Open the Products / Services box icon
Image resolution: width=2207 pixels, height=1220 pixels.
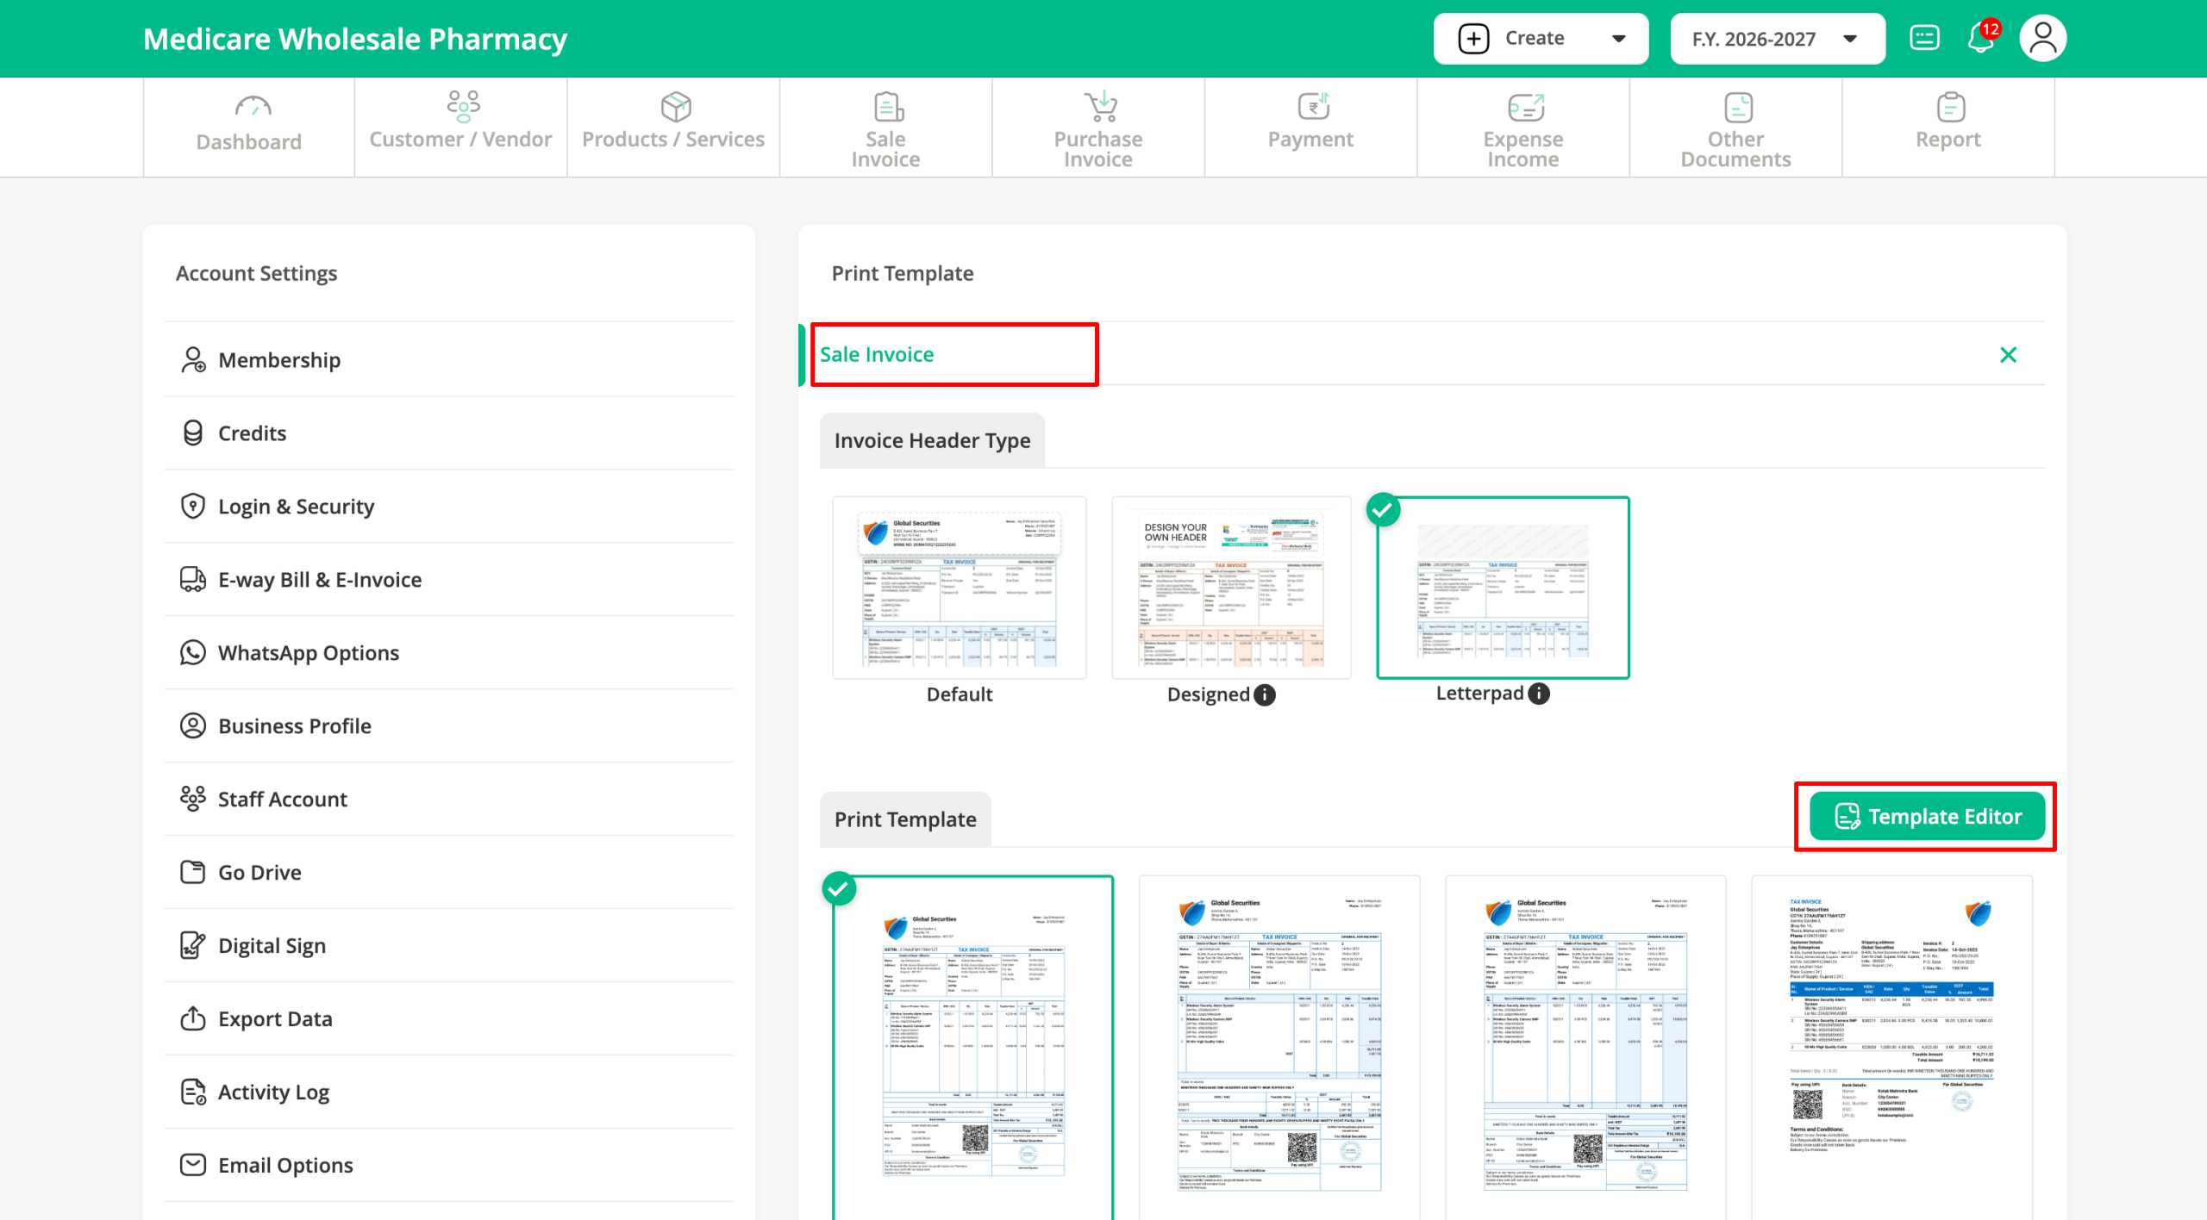[676, 107]
